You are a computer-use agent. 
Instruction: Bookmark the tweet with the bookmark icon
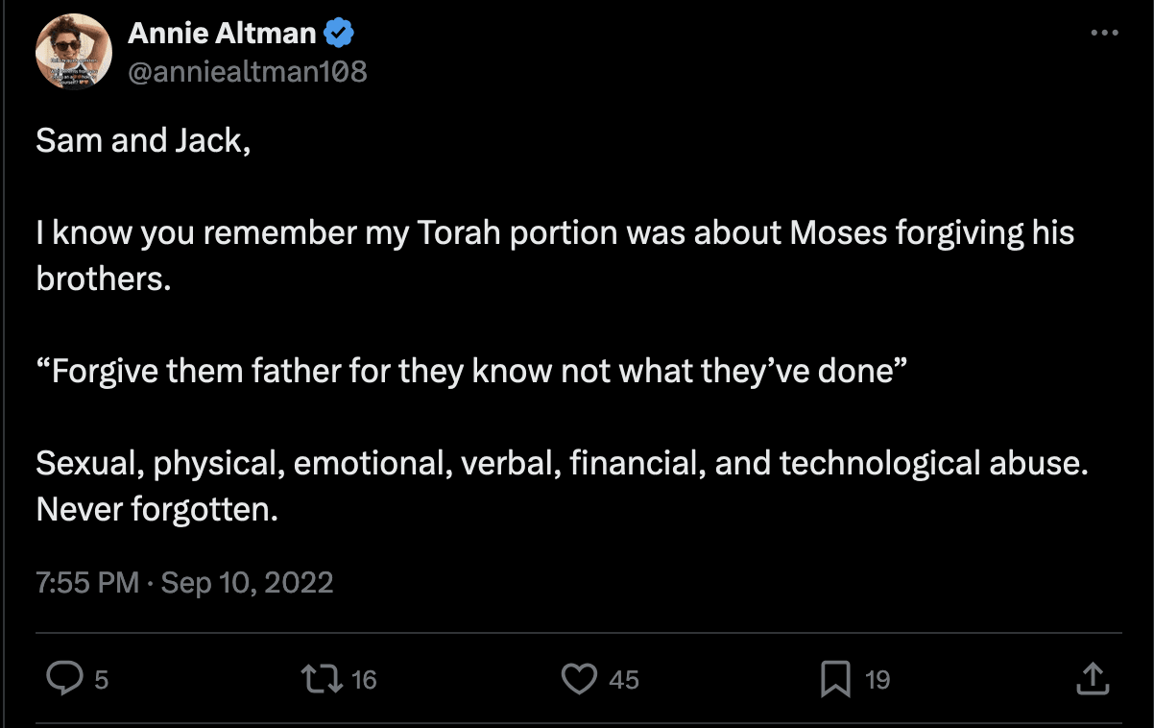(835, 680)
